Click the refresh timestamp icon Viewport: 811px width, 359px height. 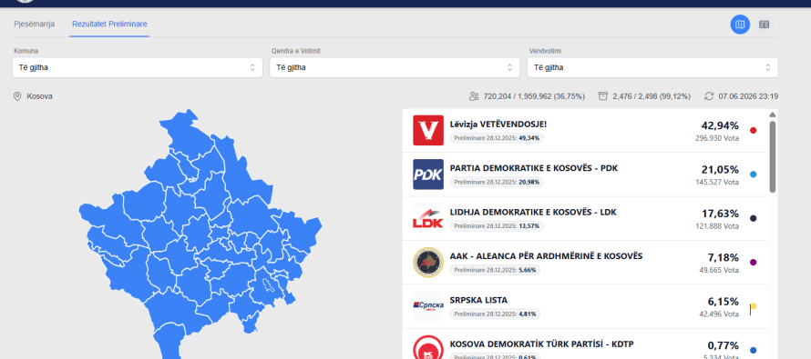click(709, 96)
